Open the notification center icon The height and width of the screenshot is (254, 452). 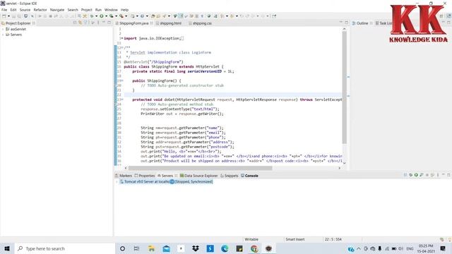[x=443, y=248]
